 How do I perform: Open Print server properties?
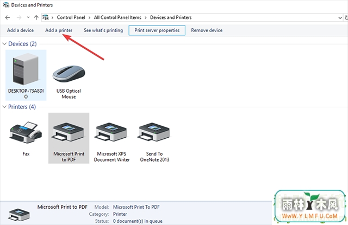157,30
